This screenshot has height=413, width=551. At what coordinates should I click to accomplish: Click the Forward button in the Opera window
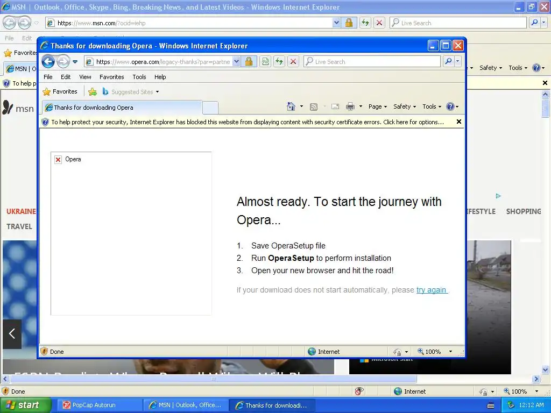pos(63,62)
